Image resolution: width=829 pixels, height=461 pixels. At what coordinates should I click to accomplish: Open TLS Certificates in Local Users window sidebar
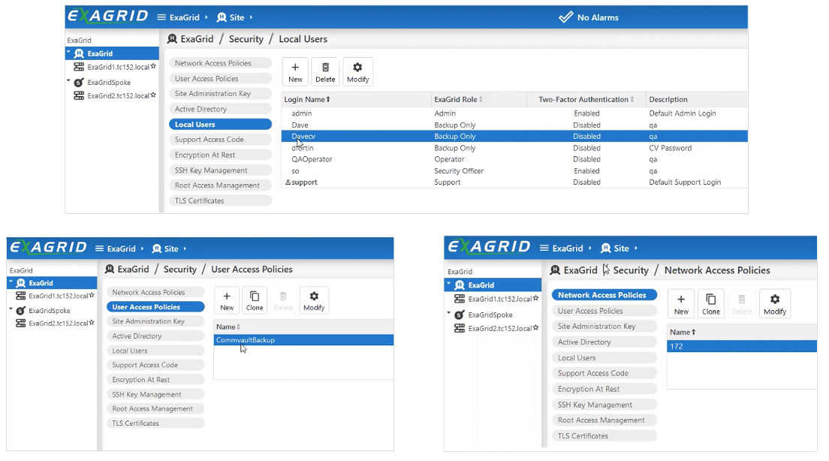[x=220, y=201]
